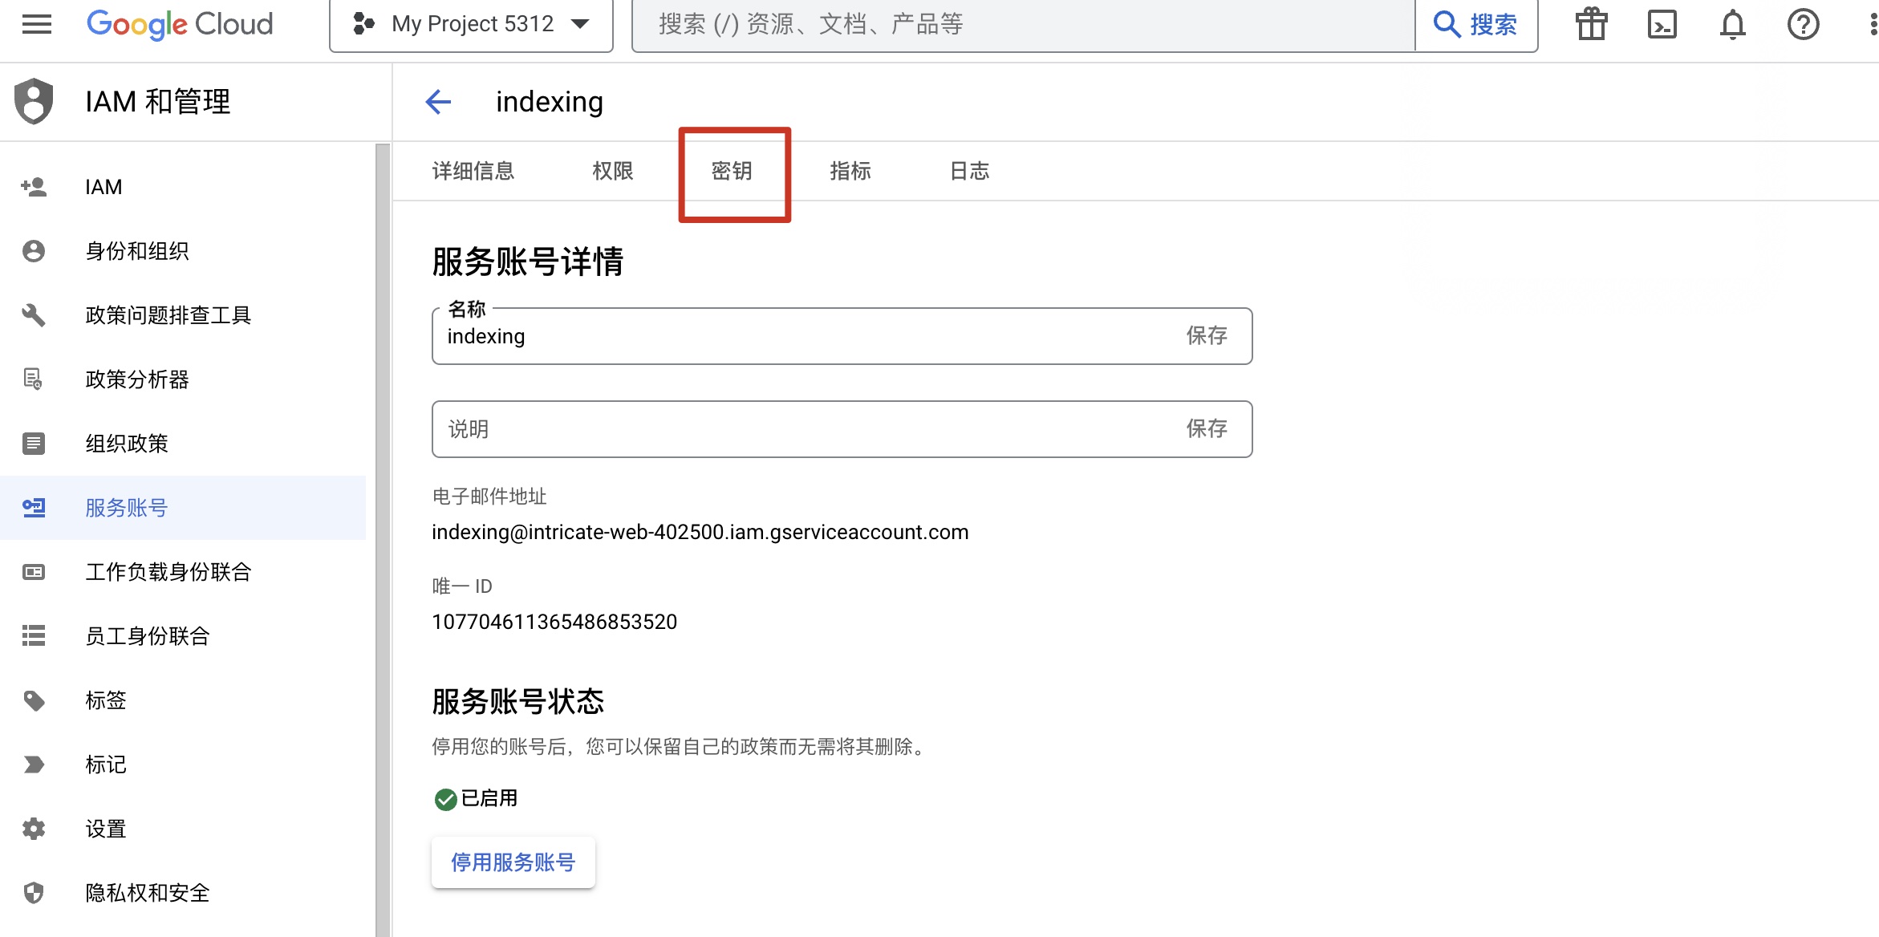
Task: Click the blue 搜索 search button
Action: pyautogui.click(x=1476, y=24)
